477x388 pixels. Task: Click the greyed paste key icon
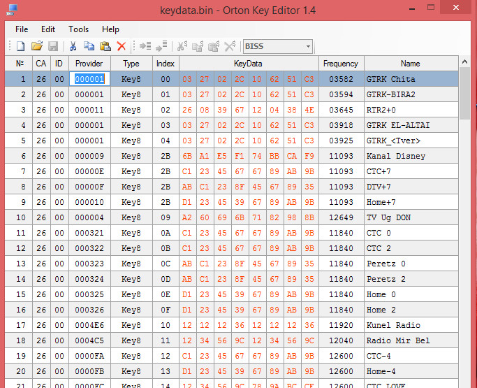tap(214, 46)
